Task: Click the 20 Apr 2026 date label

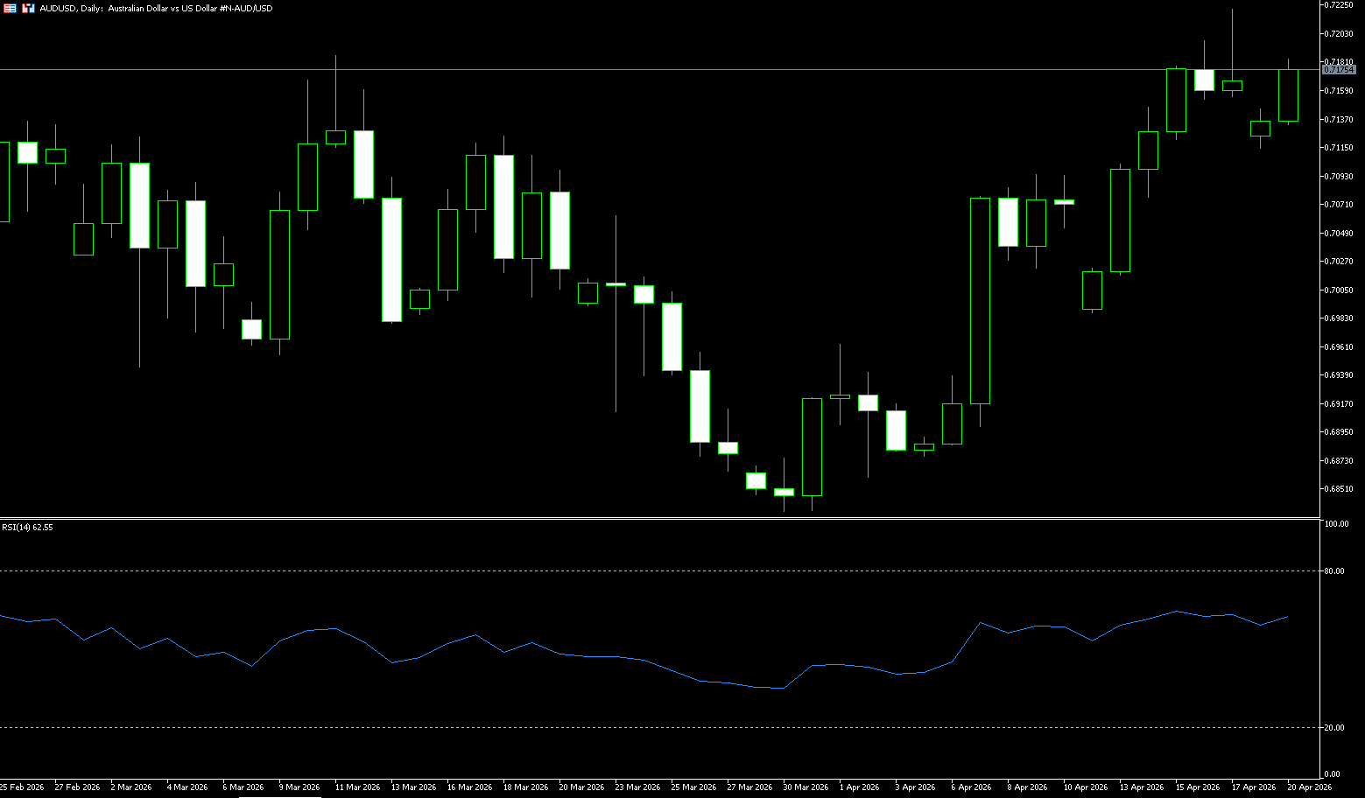Action: tap(1309, 787)
